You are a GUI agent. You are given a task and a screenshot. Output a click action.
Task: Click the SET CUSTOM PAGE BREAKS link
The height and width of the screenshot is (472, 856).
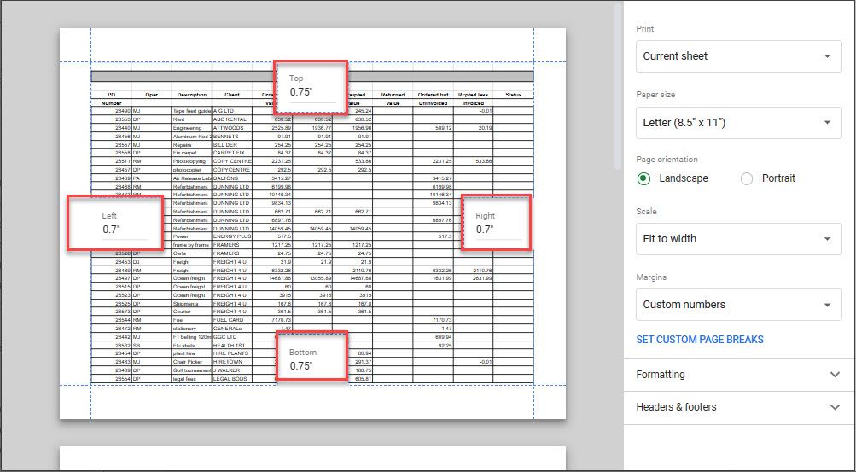700,340
